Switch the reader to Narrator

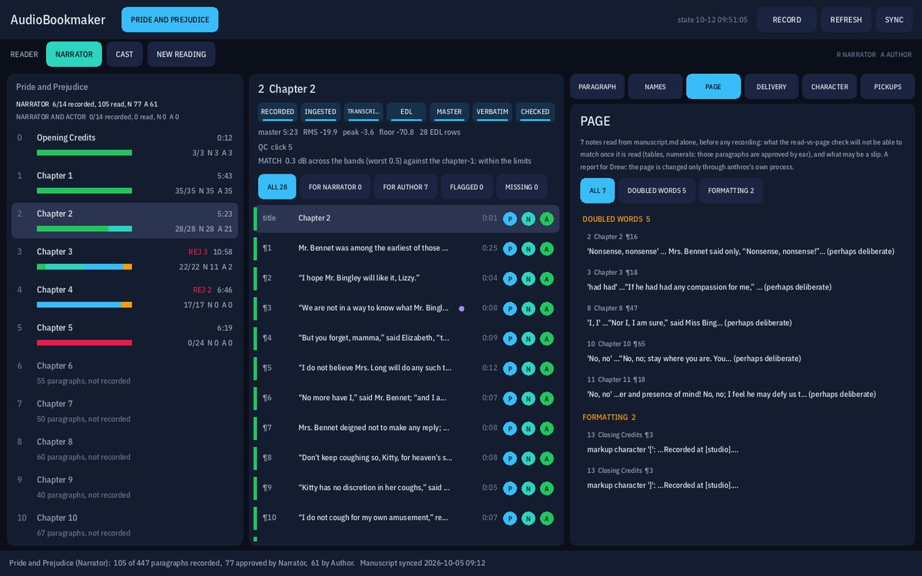pos(74,55)
